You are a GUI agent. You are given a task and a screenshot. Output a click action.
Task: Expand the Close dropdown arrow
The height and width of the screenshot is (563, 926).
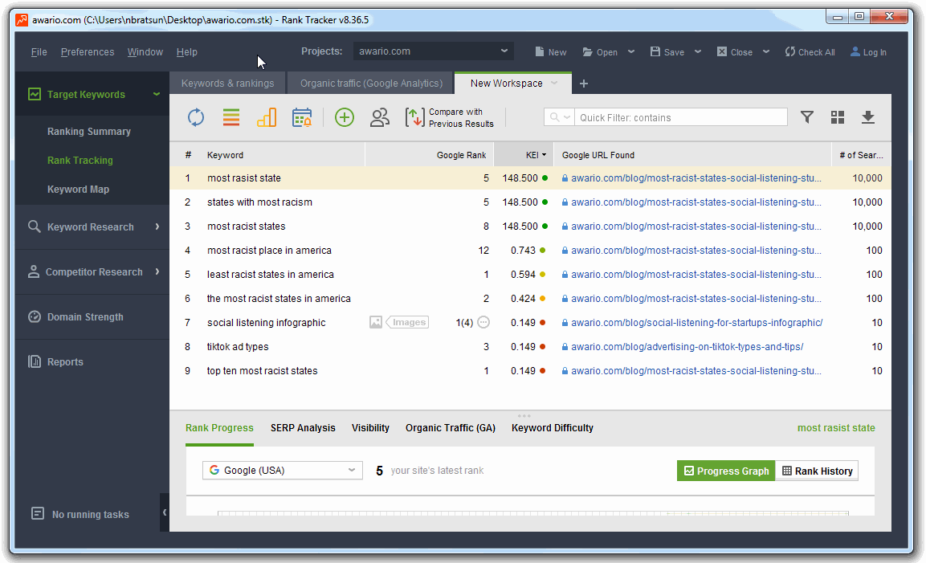(766, 51)
